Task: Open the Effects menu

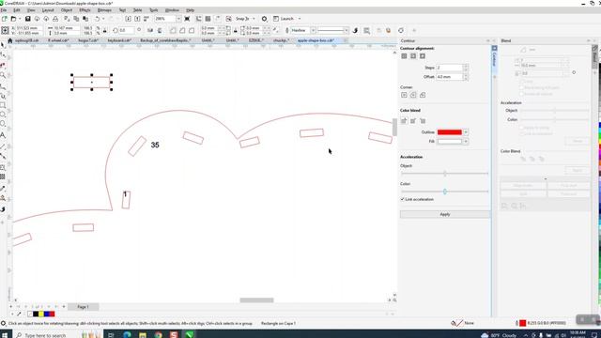Action: pos(85,10)
